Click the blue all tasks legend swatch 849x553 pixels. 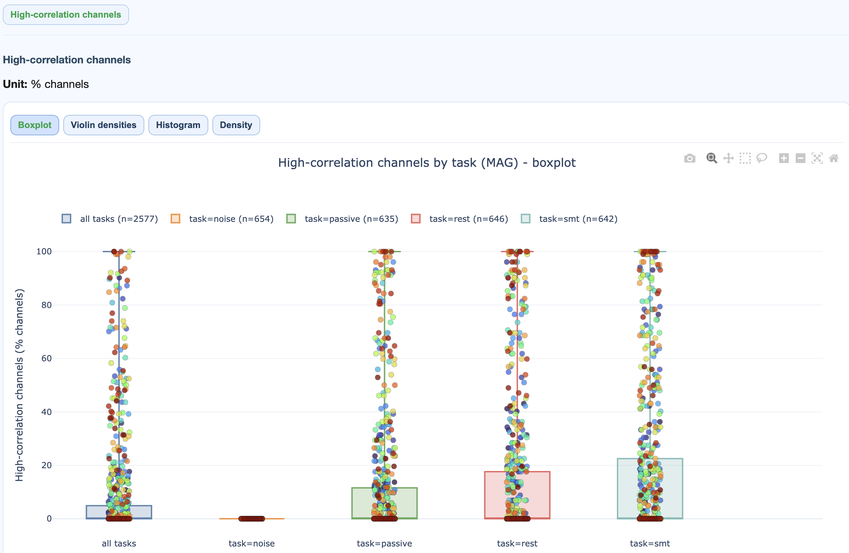[x=66, y=219]
